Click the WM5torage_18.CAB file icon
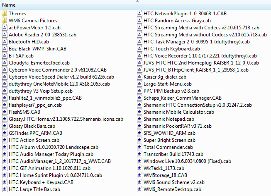Screen dimensions: 271x196 [x=139, y=175]
